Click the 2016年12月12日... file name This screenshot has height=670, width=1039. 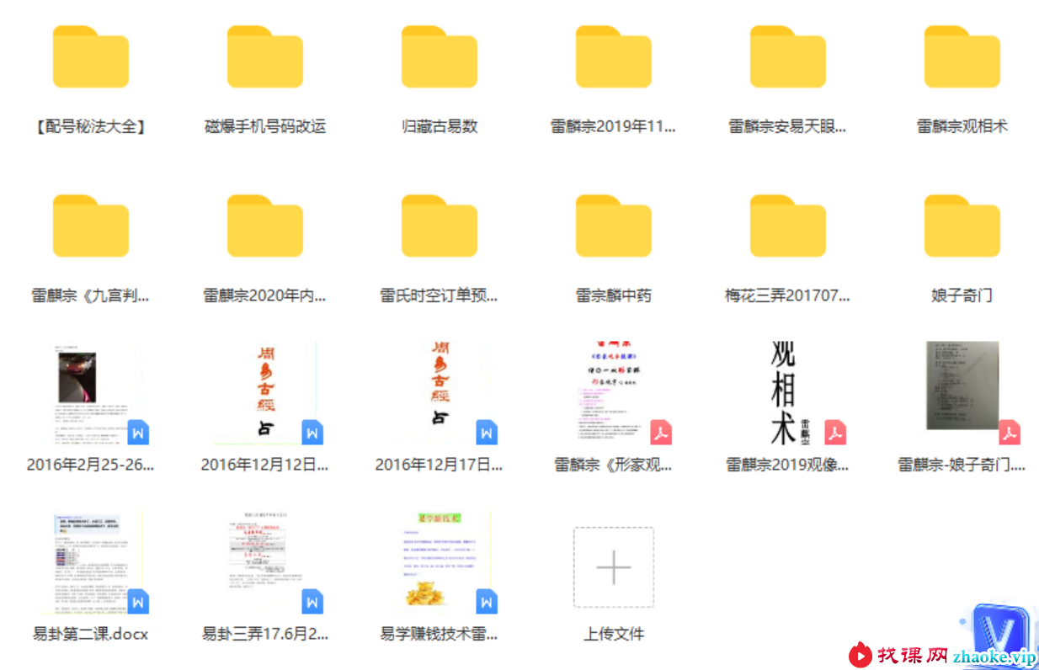click(265, 465)
